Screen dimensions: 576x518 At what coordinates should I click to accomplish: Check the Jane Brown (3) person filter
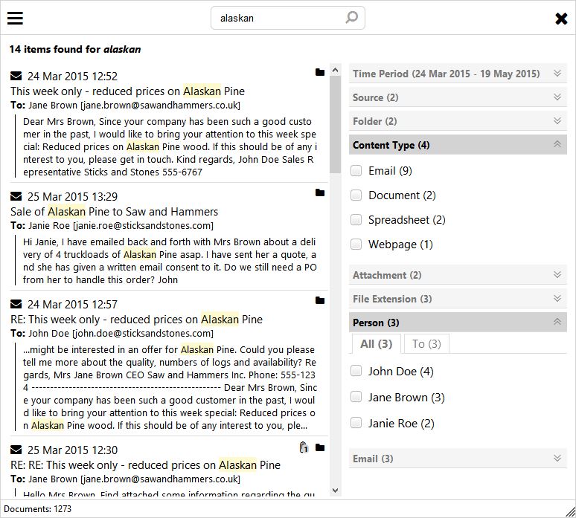(356, 397)
